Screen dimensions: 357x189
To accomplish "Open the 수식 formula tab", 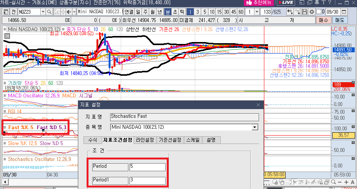I will pos(93,140).
